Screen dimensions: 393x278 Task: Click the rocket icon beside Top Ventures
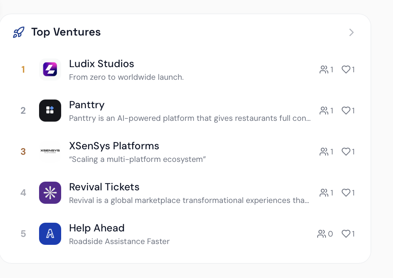[x=19, y=32]
